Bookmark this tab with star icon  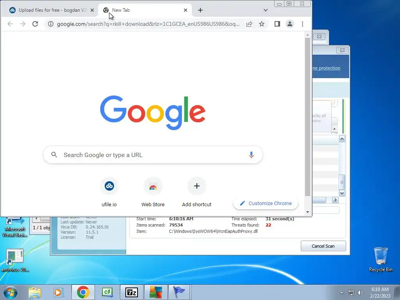262,24
